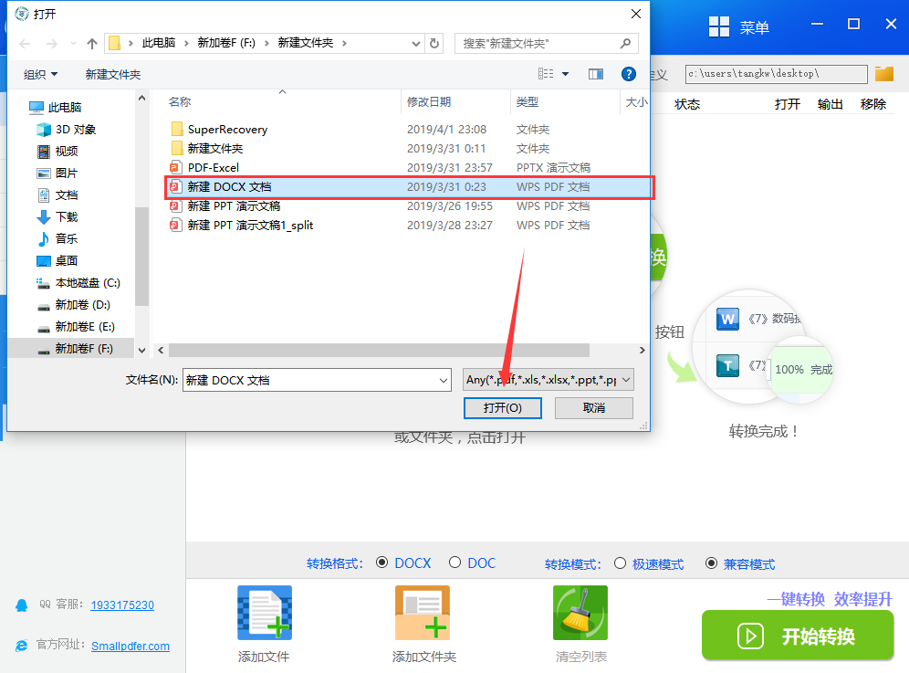The width and height of the screenshot is (909, 673).
Task: Open the address bar history dropdown
Action: click(415, 44)
